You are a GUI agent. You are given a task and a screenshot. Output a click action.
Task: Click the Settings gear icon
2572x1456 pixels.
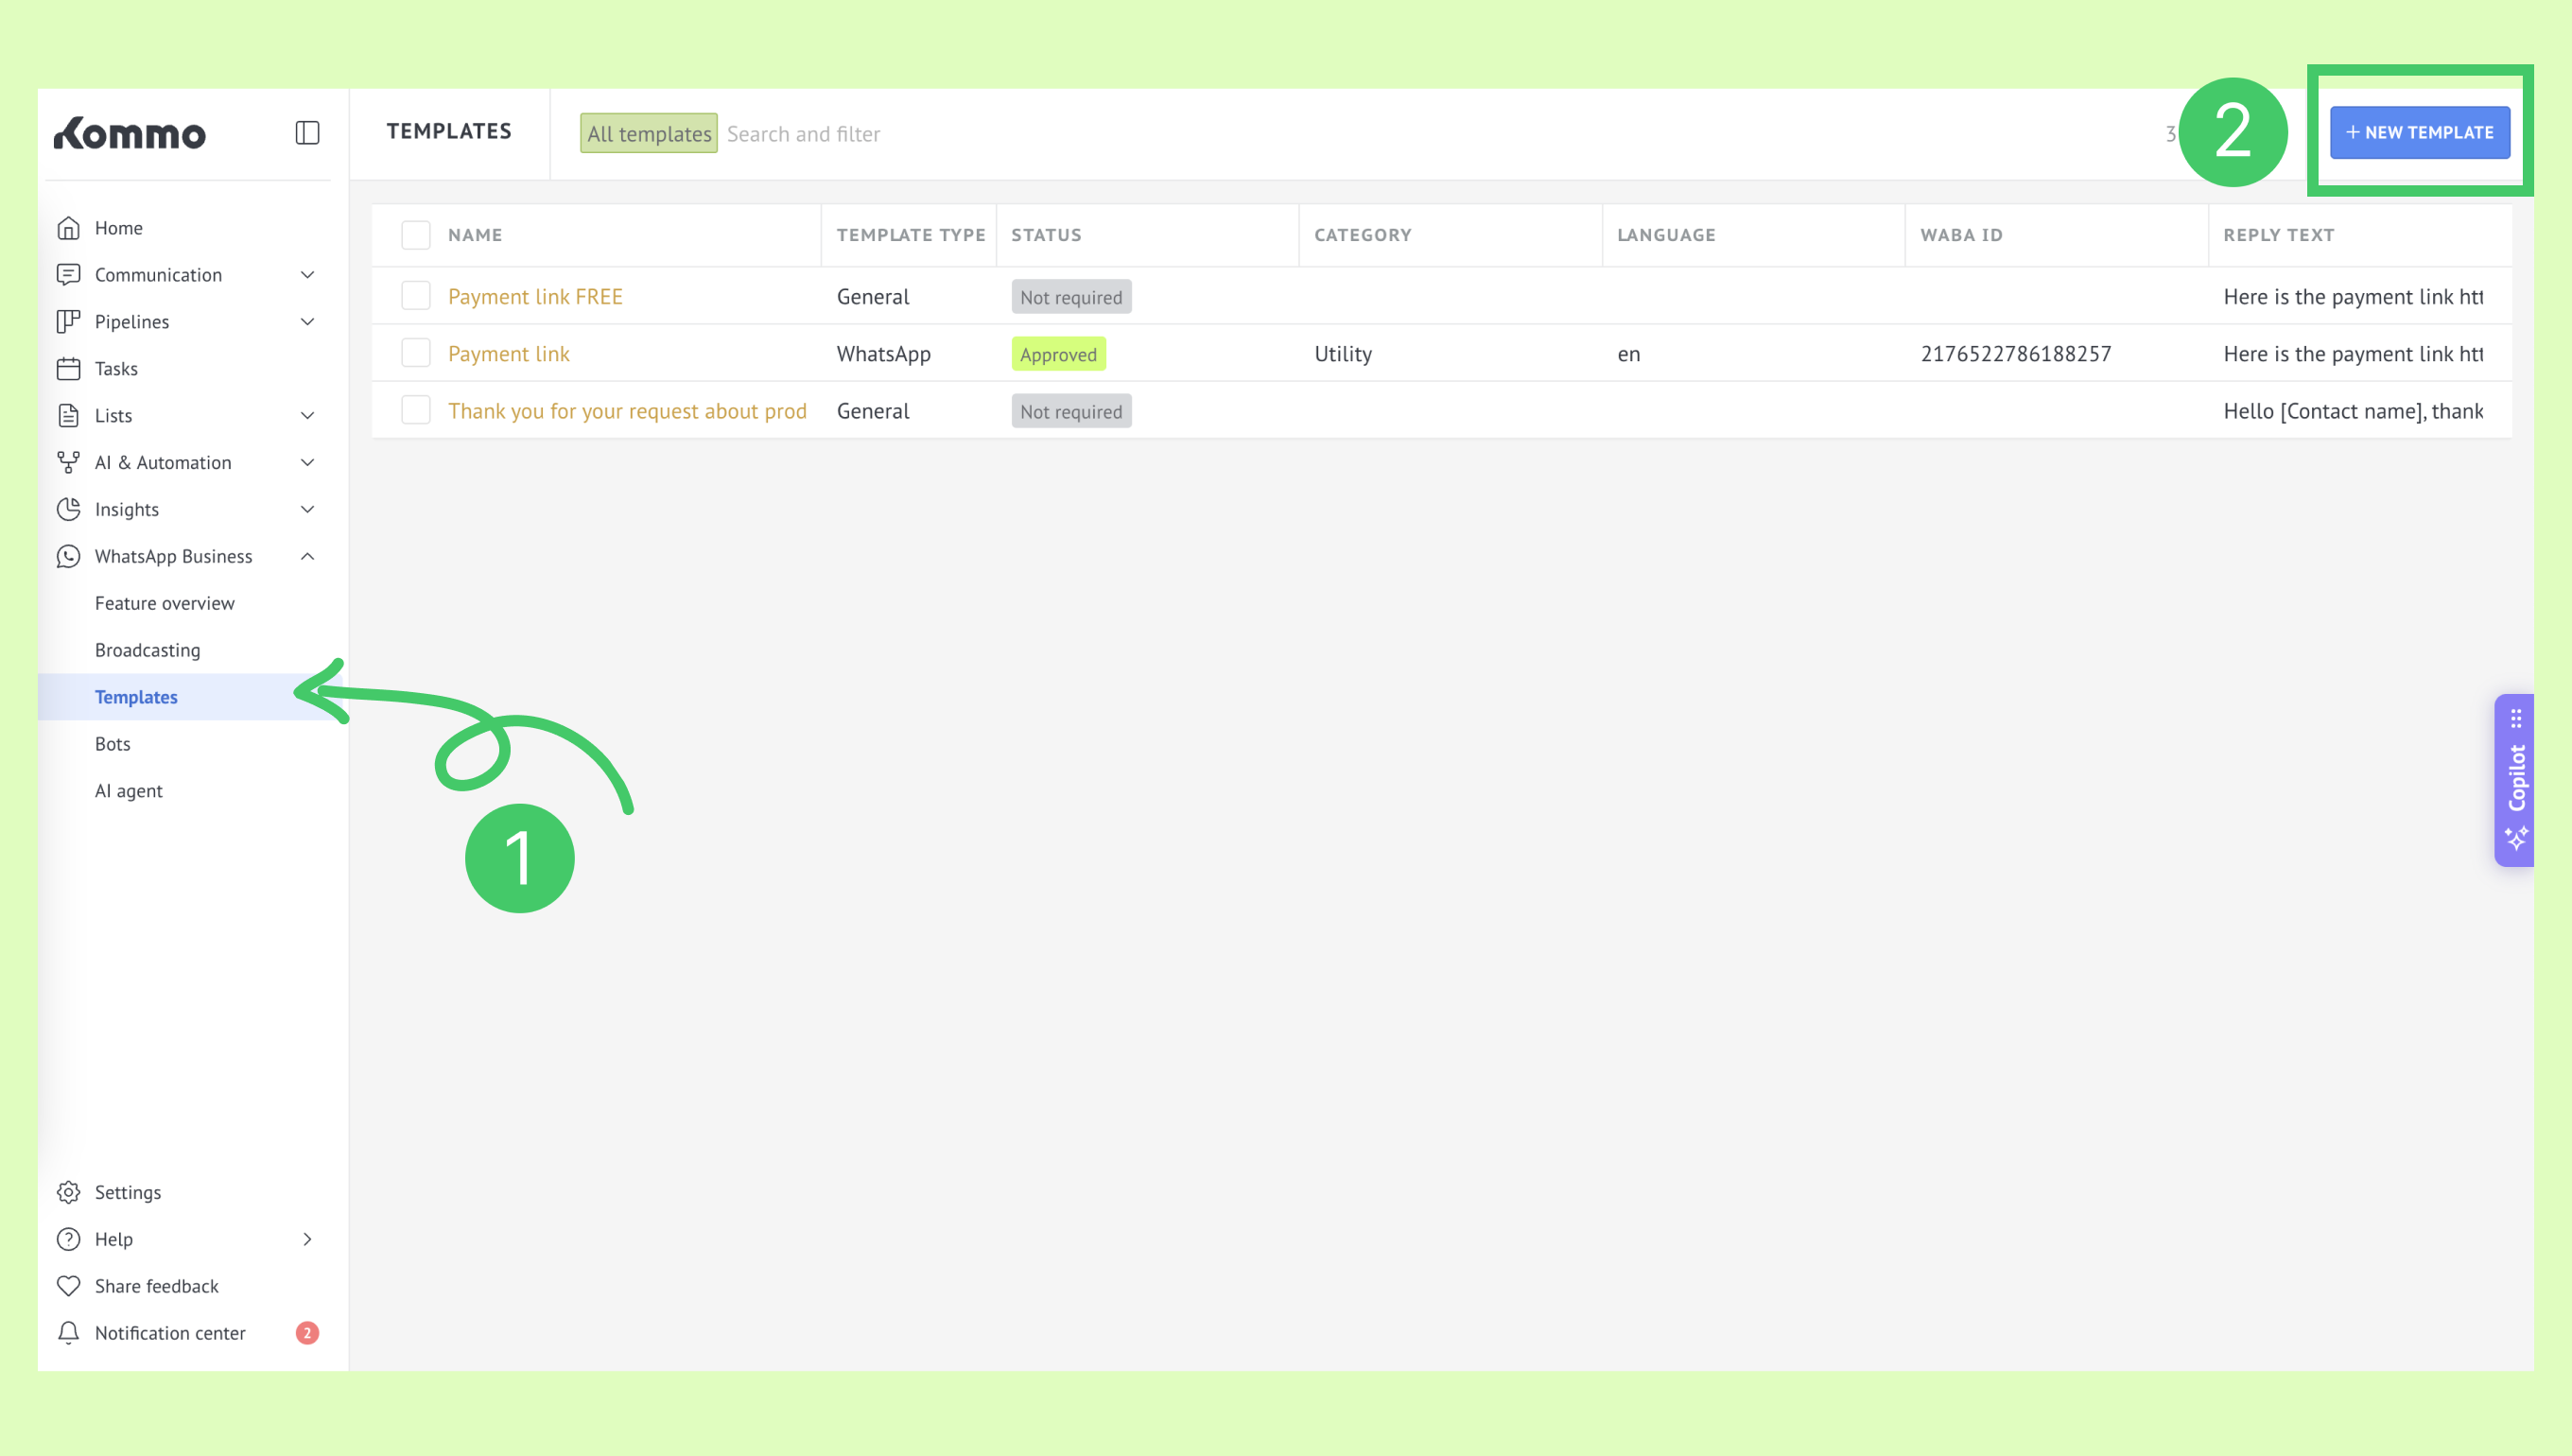click(68, 1192)
